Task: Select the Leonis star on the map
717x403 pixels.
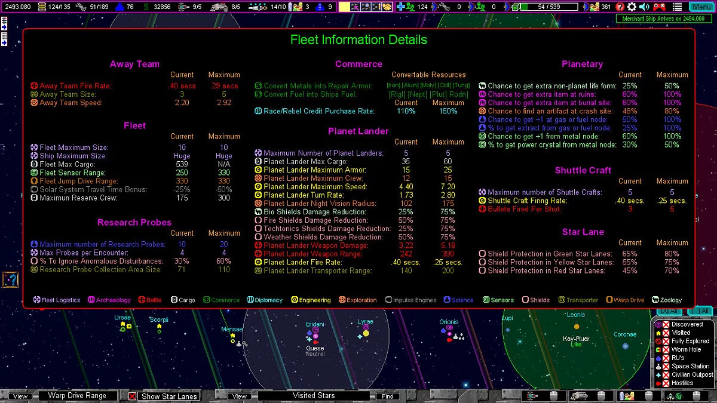Action: pos(577,327)
